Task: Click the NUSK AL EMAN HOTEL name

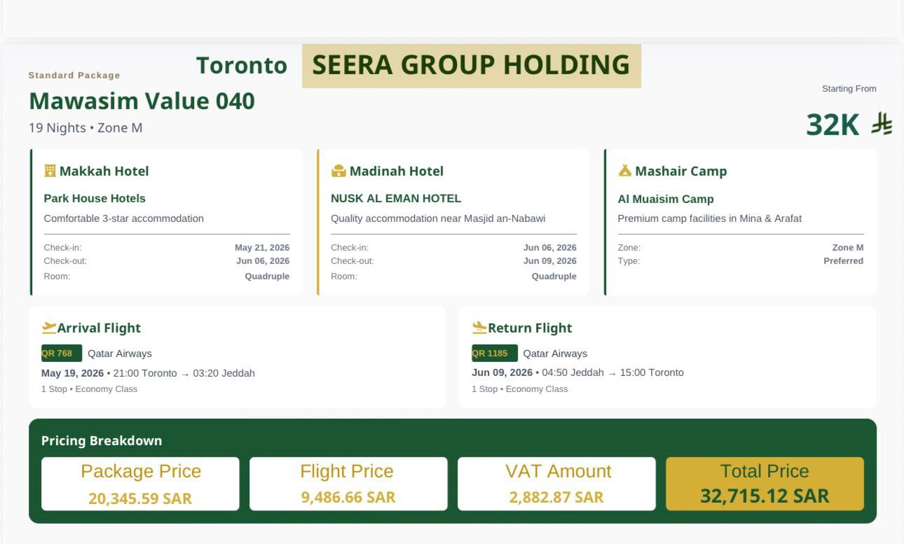Action: pyautogui.click(x=396, y=199)
